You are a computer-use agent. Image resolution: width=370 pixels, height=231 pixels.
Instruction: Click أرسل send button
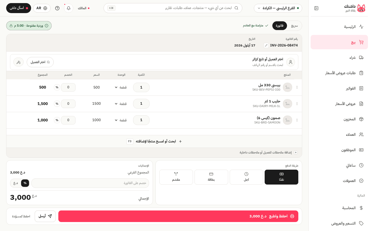tap(45, 216)
